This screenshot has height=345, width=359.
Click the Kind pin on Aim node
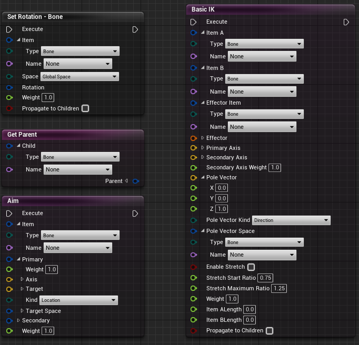9,300
